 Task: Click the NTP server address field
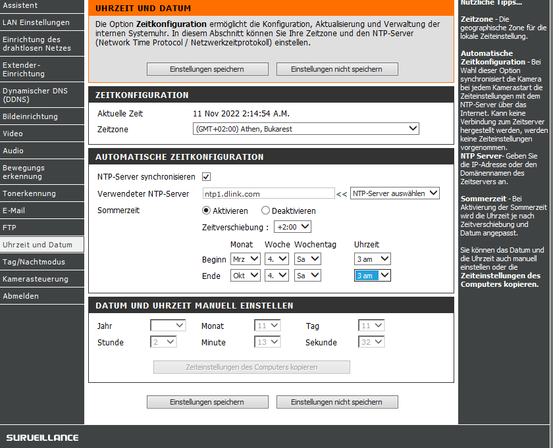coord(269,193)
